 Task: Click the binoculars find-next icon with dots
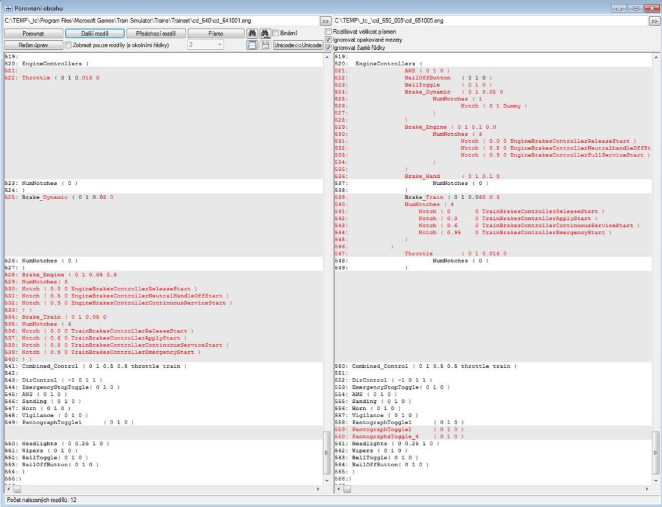pyautogui.click(x=264, y=33)
